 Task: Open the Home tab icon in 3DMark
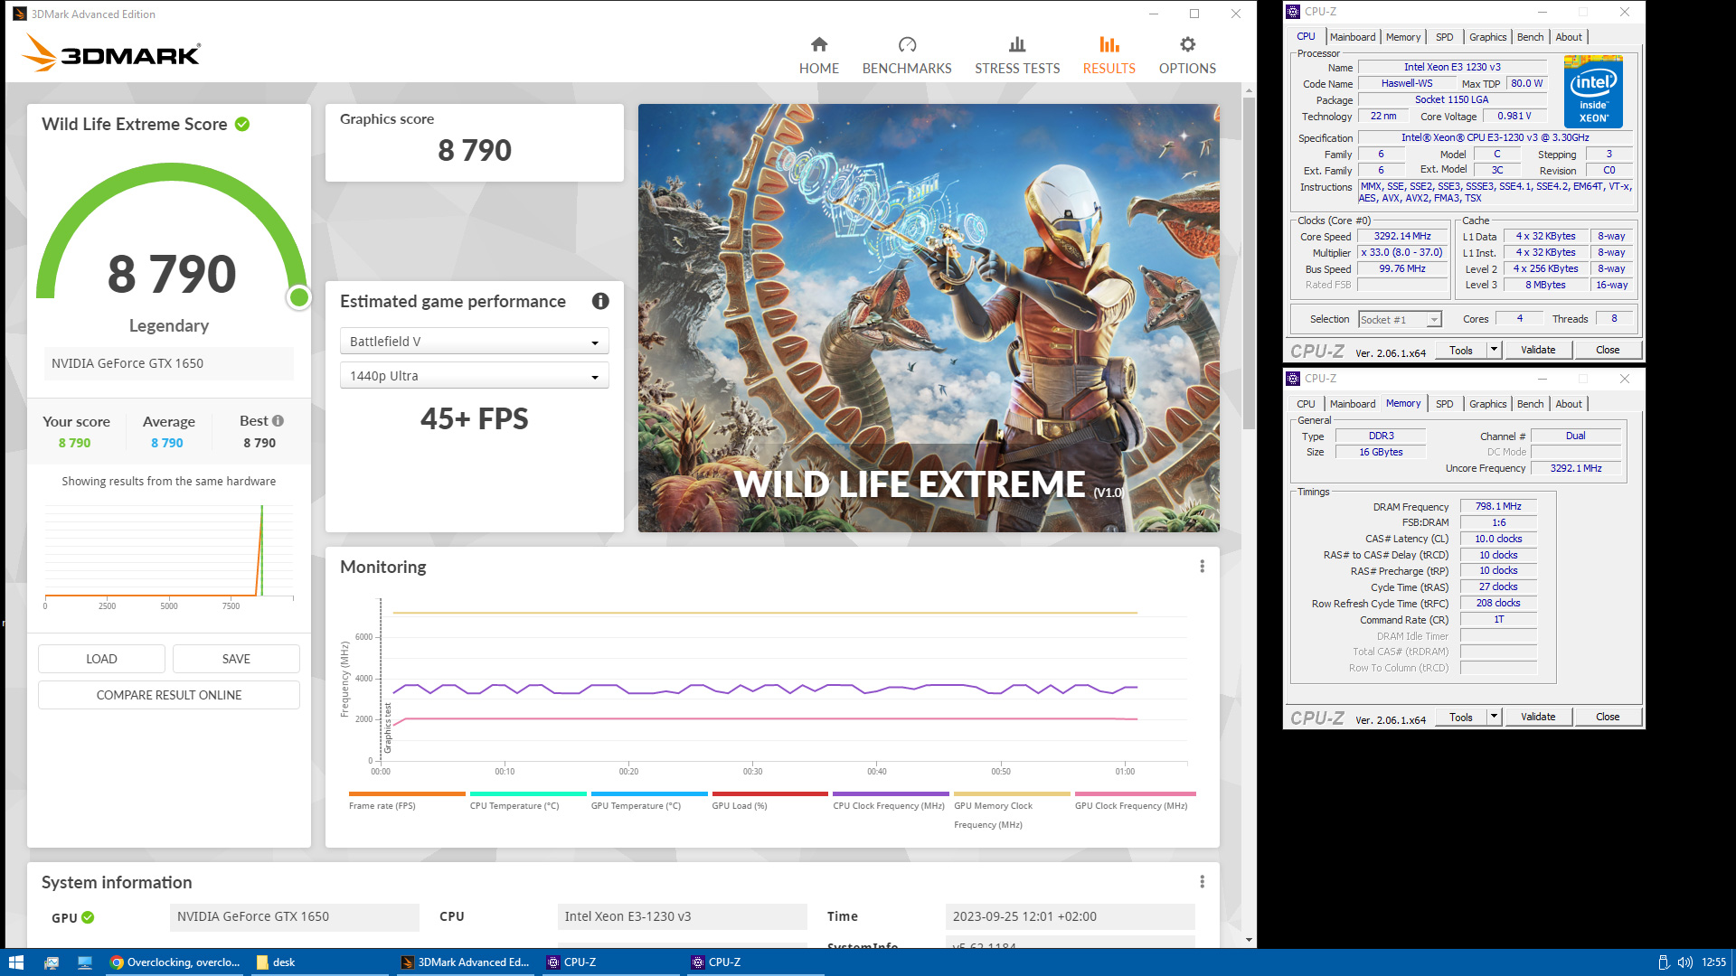point(819,44)
